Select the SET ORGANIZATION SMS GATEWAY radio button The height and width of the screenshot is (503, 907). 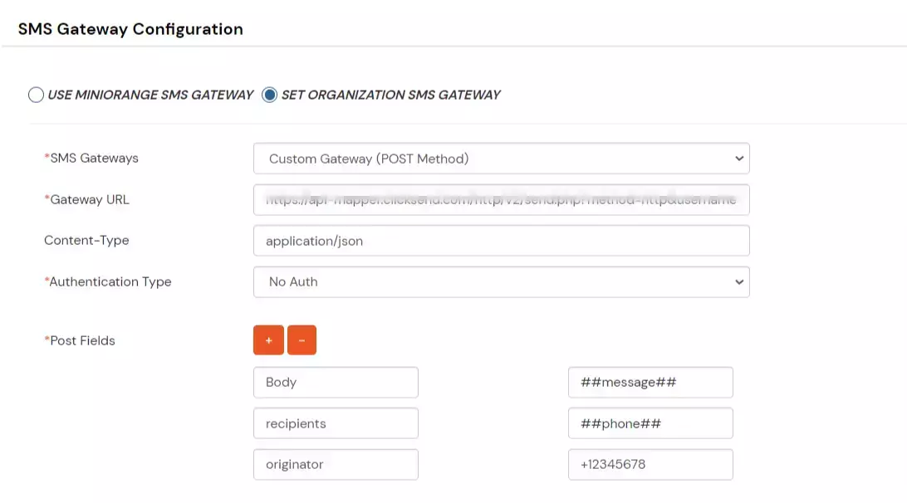(x=268, y=95)
